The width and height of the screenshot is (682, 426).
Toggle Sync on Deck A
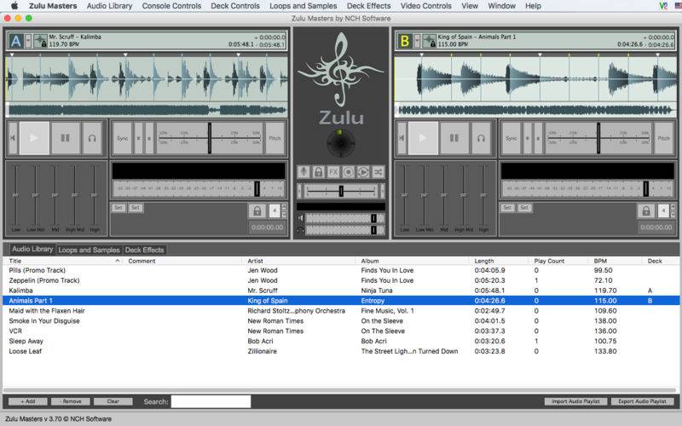coord(122,138)
